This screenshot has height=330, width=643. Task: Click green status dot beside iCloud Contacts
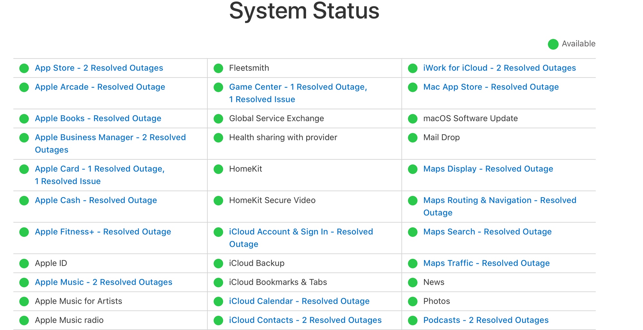click(218, 320)
